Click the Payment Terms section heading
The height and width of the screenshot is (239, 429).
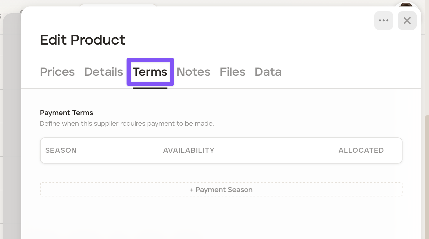[66, 113]
